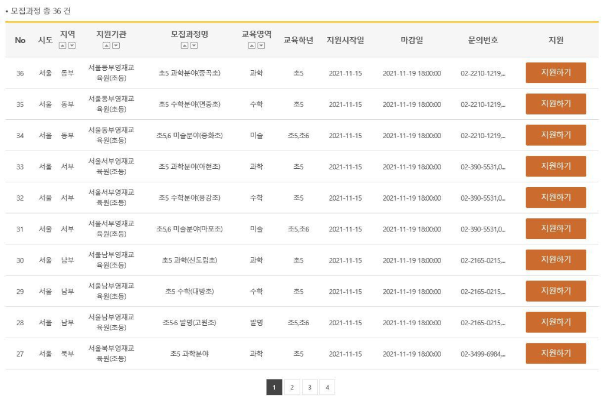Screen dimensions: 604x399
Task: Select course name 초5,6 미술분야(중화초)
Action: pyautogui.click(x=189, y=136)
